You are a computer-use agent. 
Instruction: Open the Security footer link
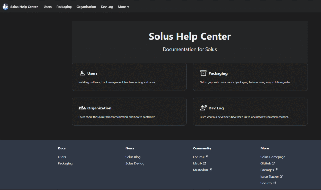point(266,183)
